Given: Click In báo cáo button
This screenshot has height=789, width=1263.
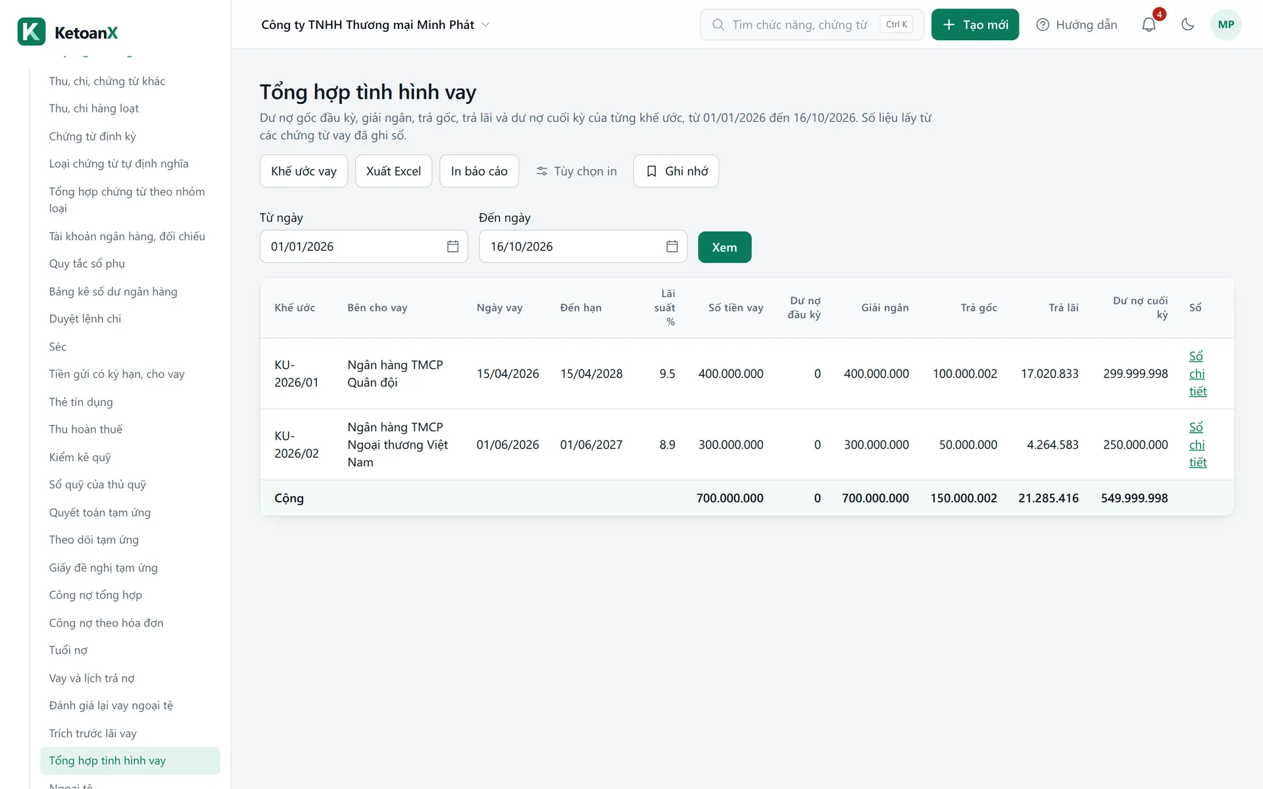Looking at the screenshot, I should pyautogui.click(x=479, y=171).
